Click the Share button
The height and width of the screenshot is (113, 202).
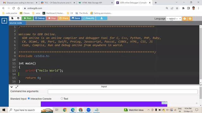[x=64, y=18]
